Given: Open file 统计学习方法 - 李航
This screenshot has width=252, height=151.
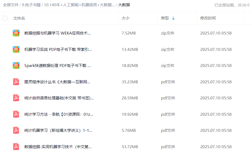Looking at the screenshot, I should [59, 114].
